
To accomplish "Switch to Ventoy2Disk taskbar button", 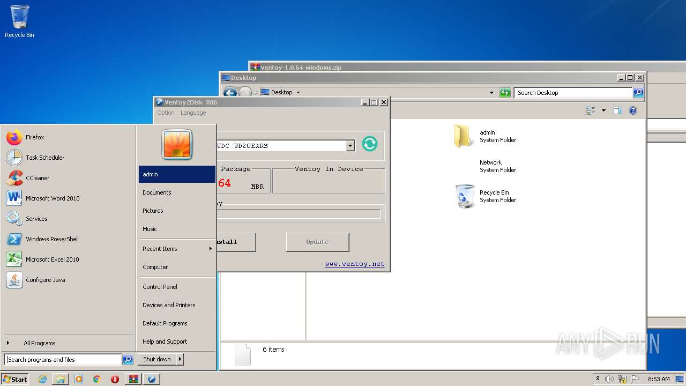I will (x=152, y=379).
